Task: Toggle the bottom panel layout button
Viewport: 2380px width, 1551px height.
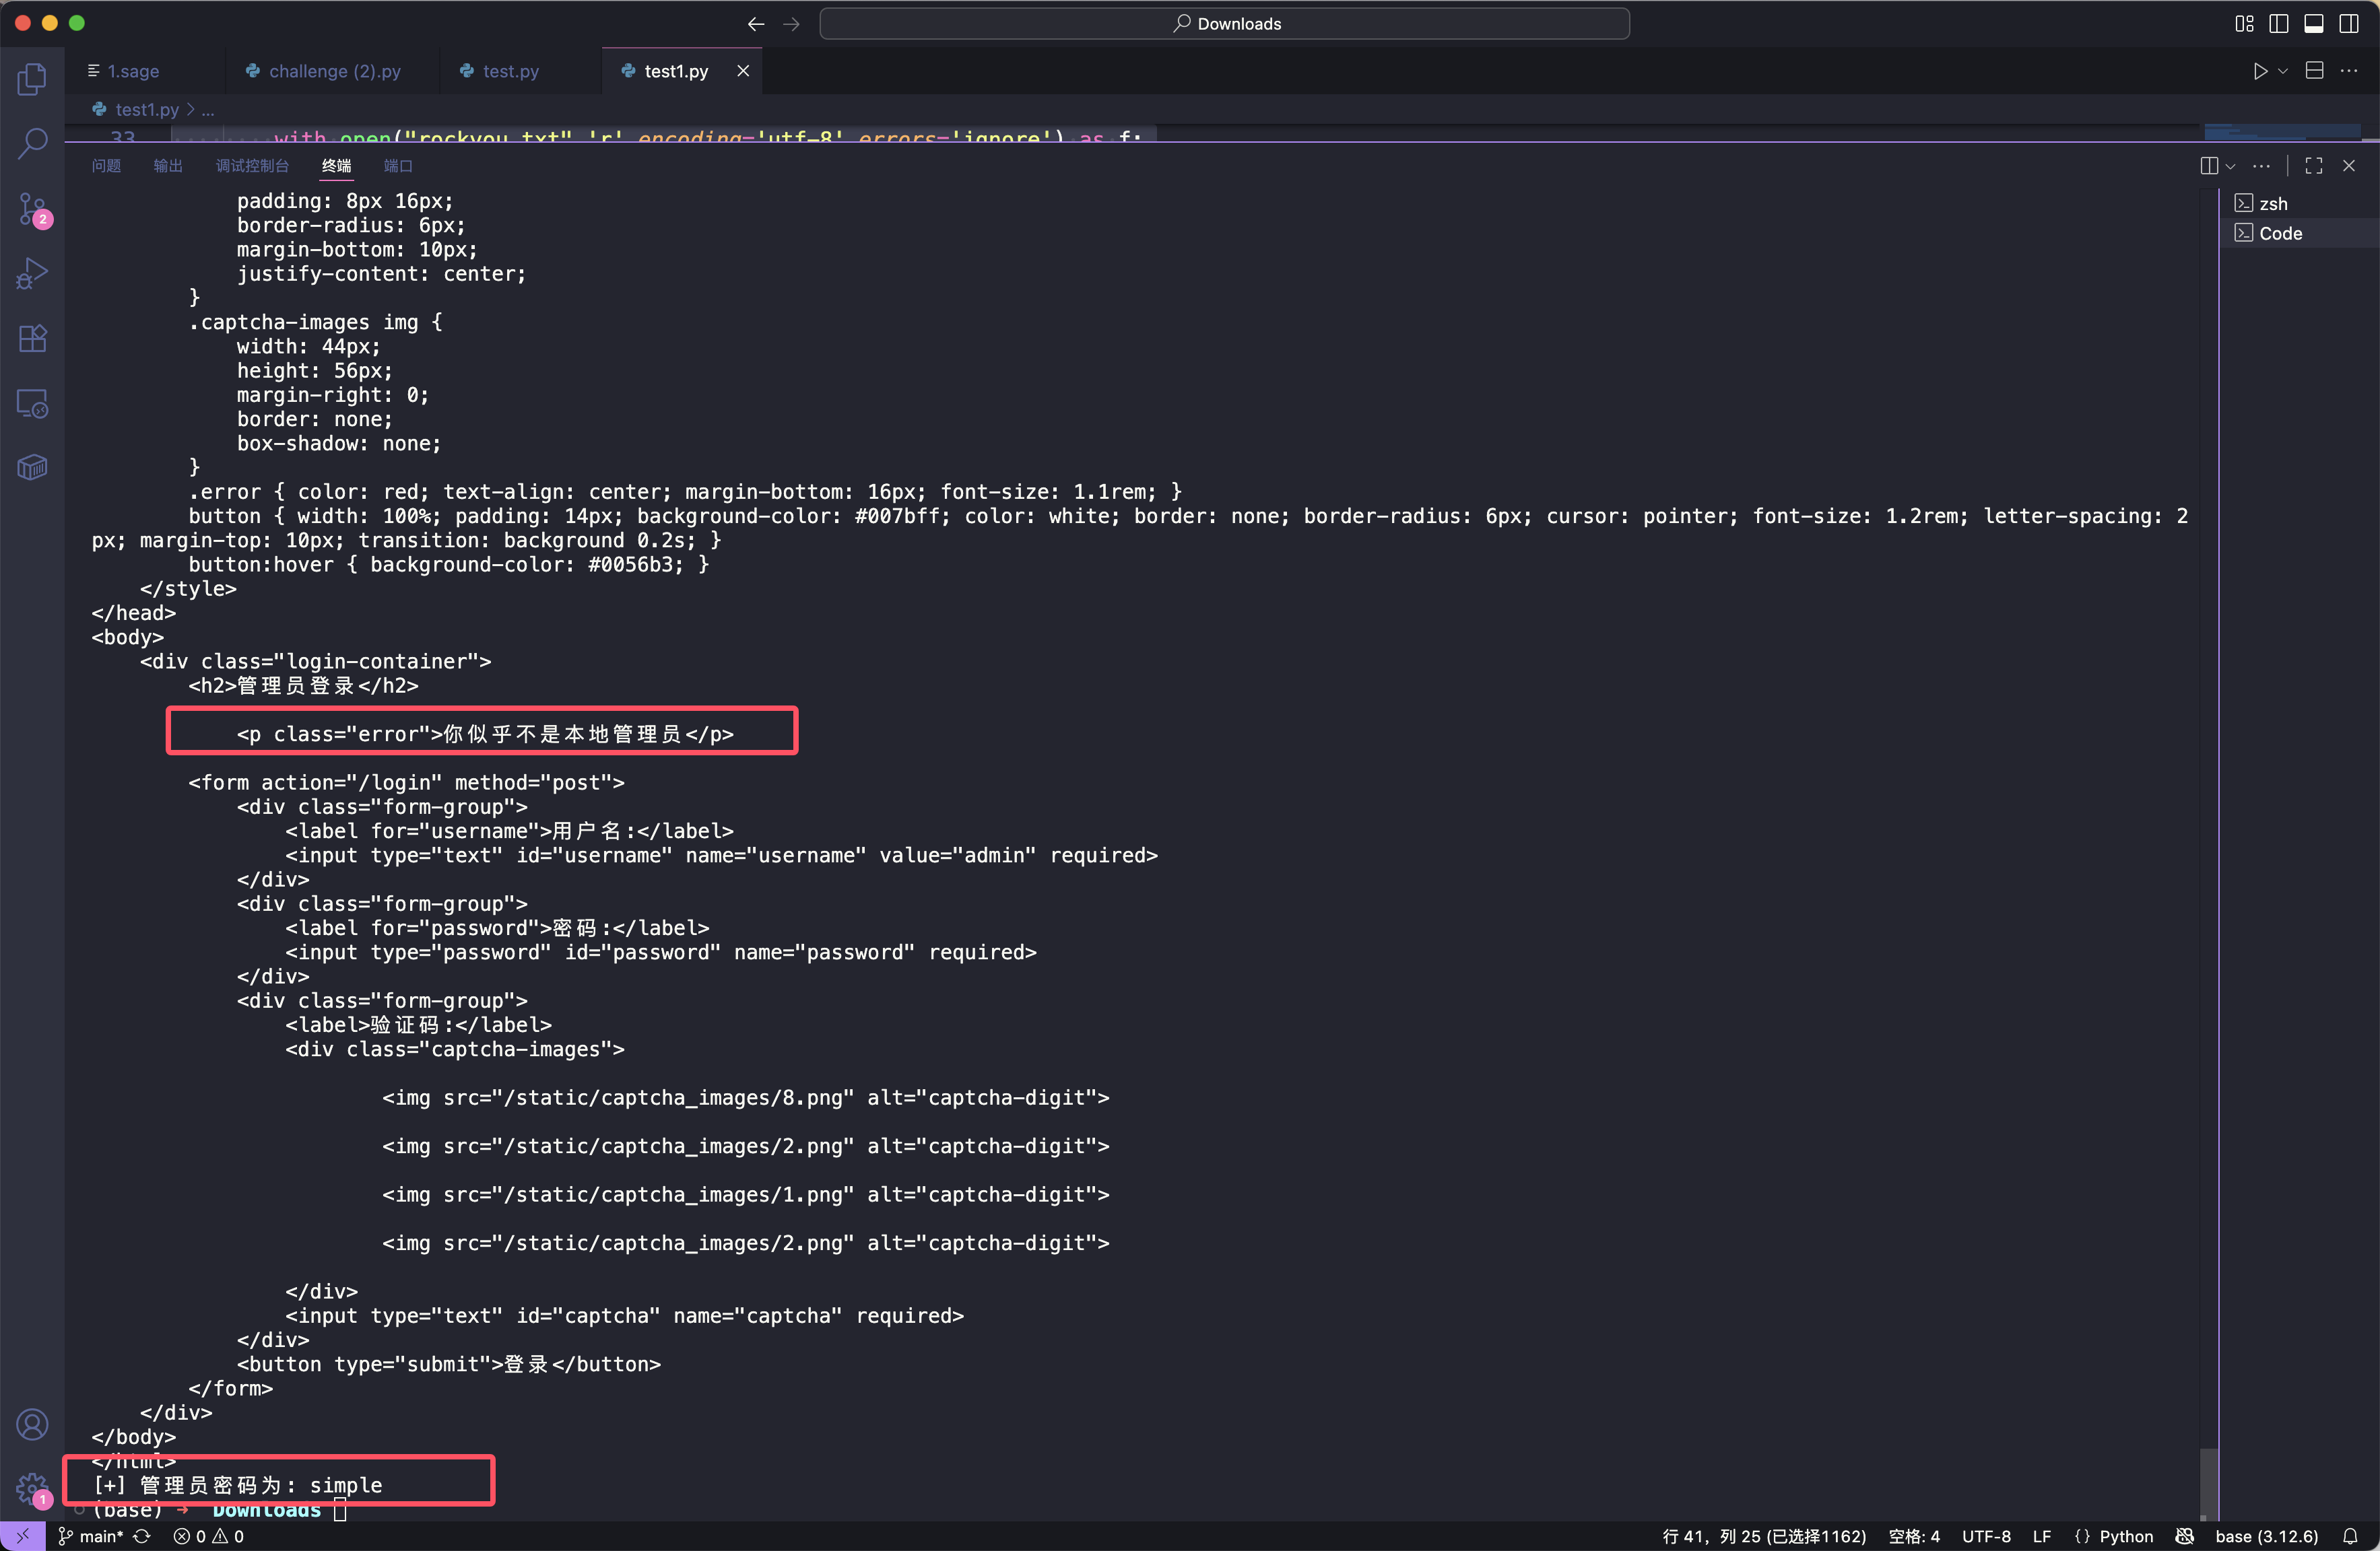Action: click(2313, 24)
